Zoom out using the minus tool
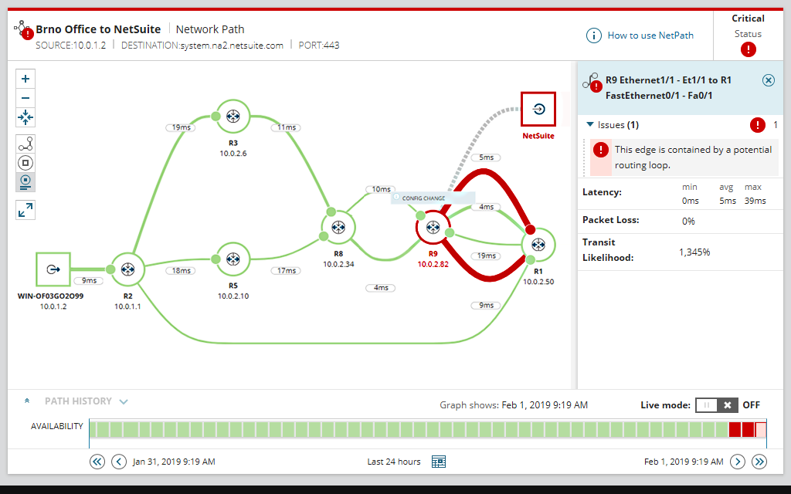 coord(25,98)
